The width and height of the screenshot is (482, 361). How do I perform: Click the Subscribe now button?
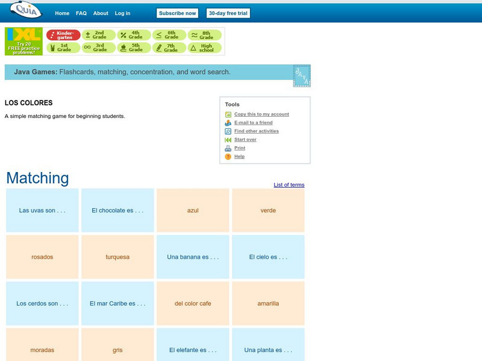click(177, 13)
